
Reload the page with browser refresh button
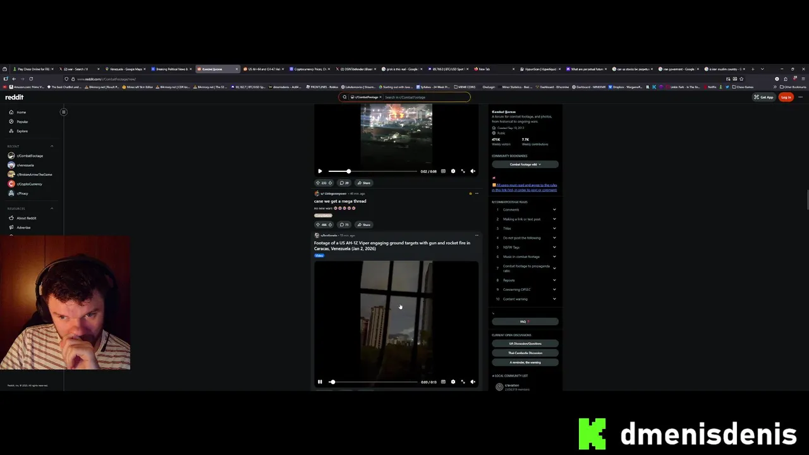(31, 79)
